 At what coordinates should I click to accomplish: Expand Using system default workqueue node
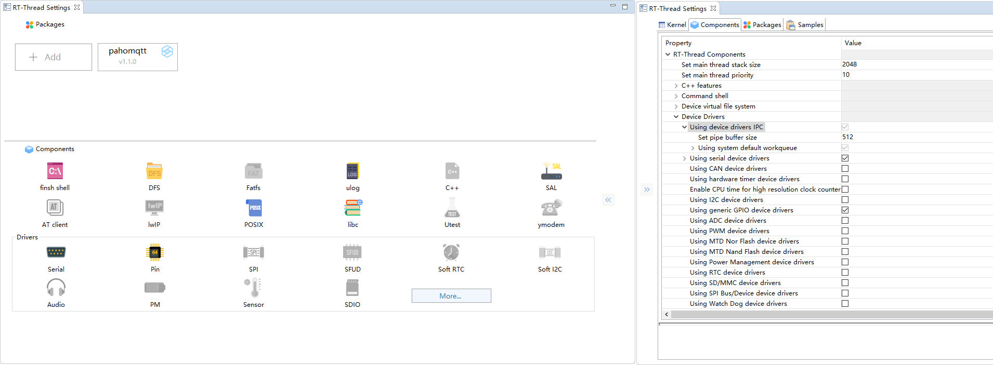pos(693,148)
